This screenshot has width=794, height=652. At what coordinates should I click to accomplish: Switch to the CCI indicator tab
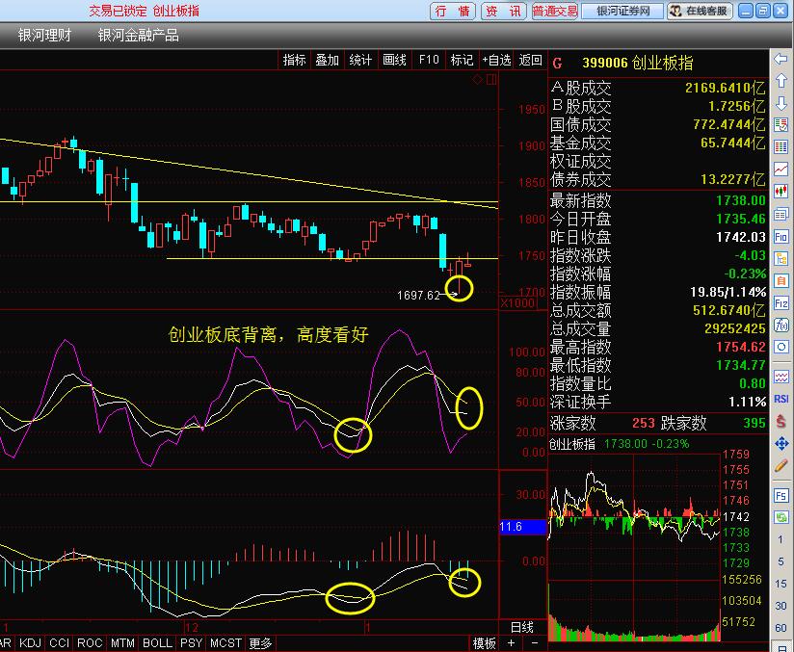click(59, 643)
